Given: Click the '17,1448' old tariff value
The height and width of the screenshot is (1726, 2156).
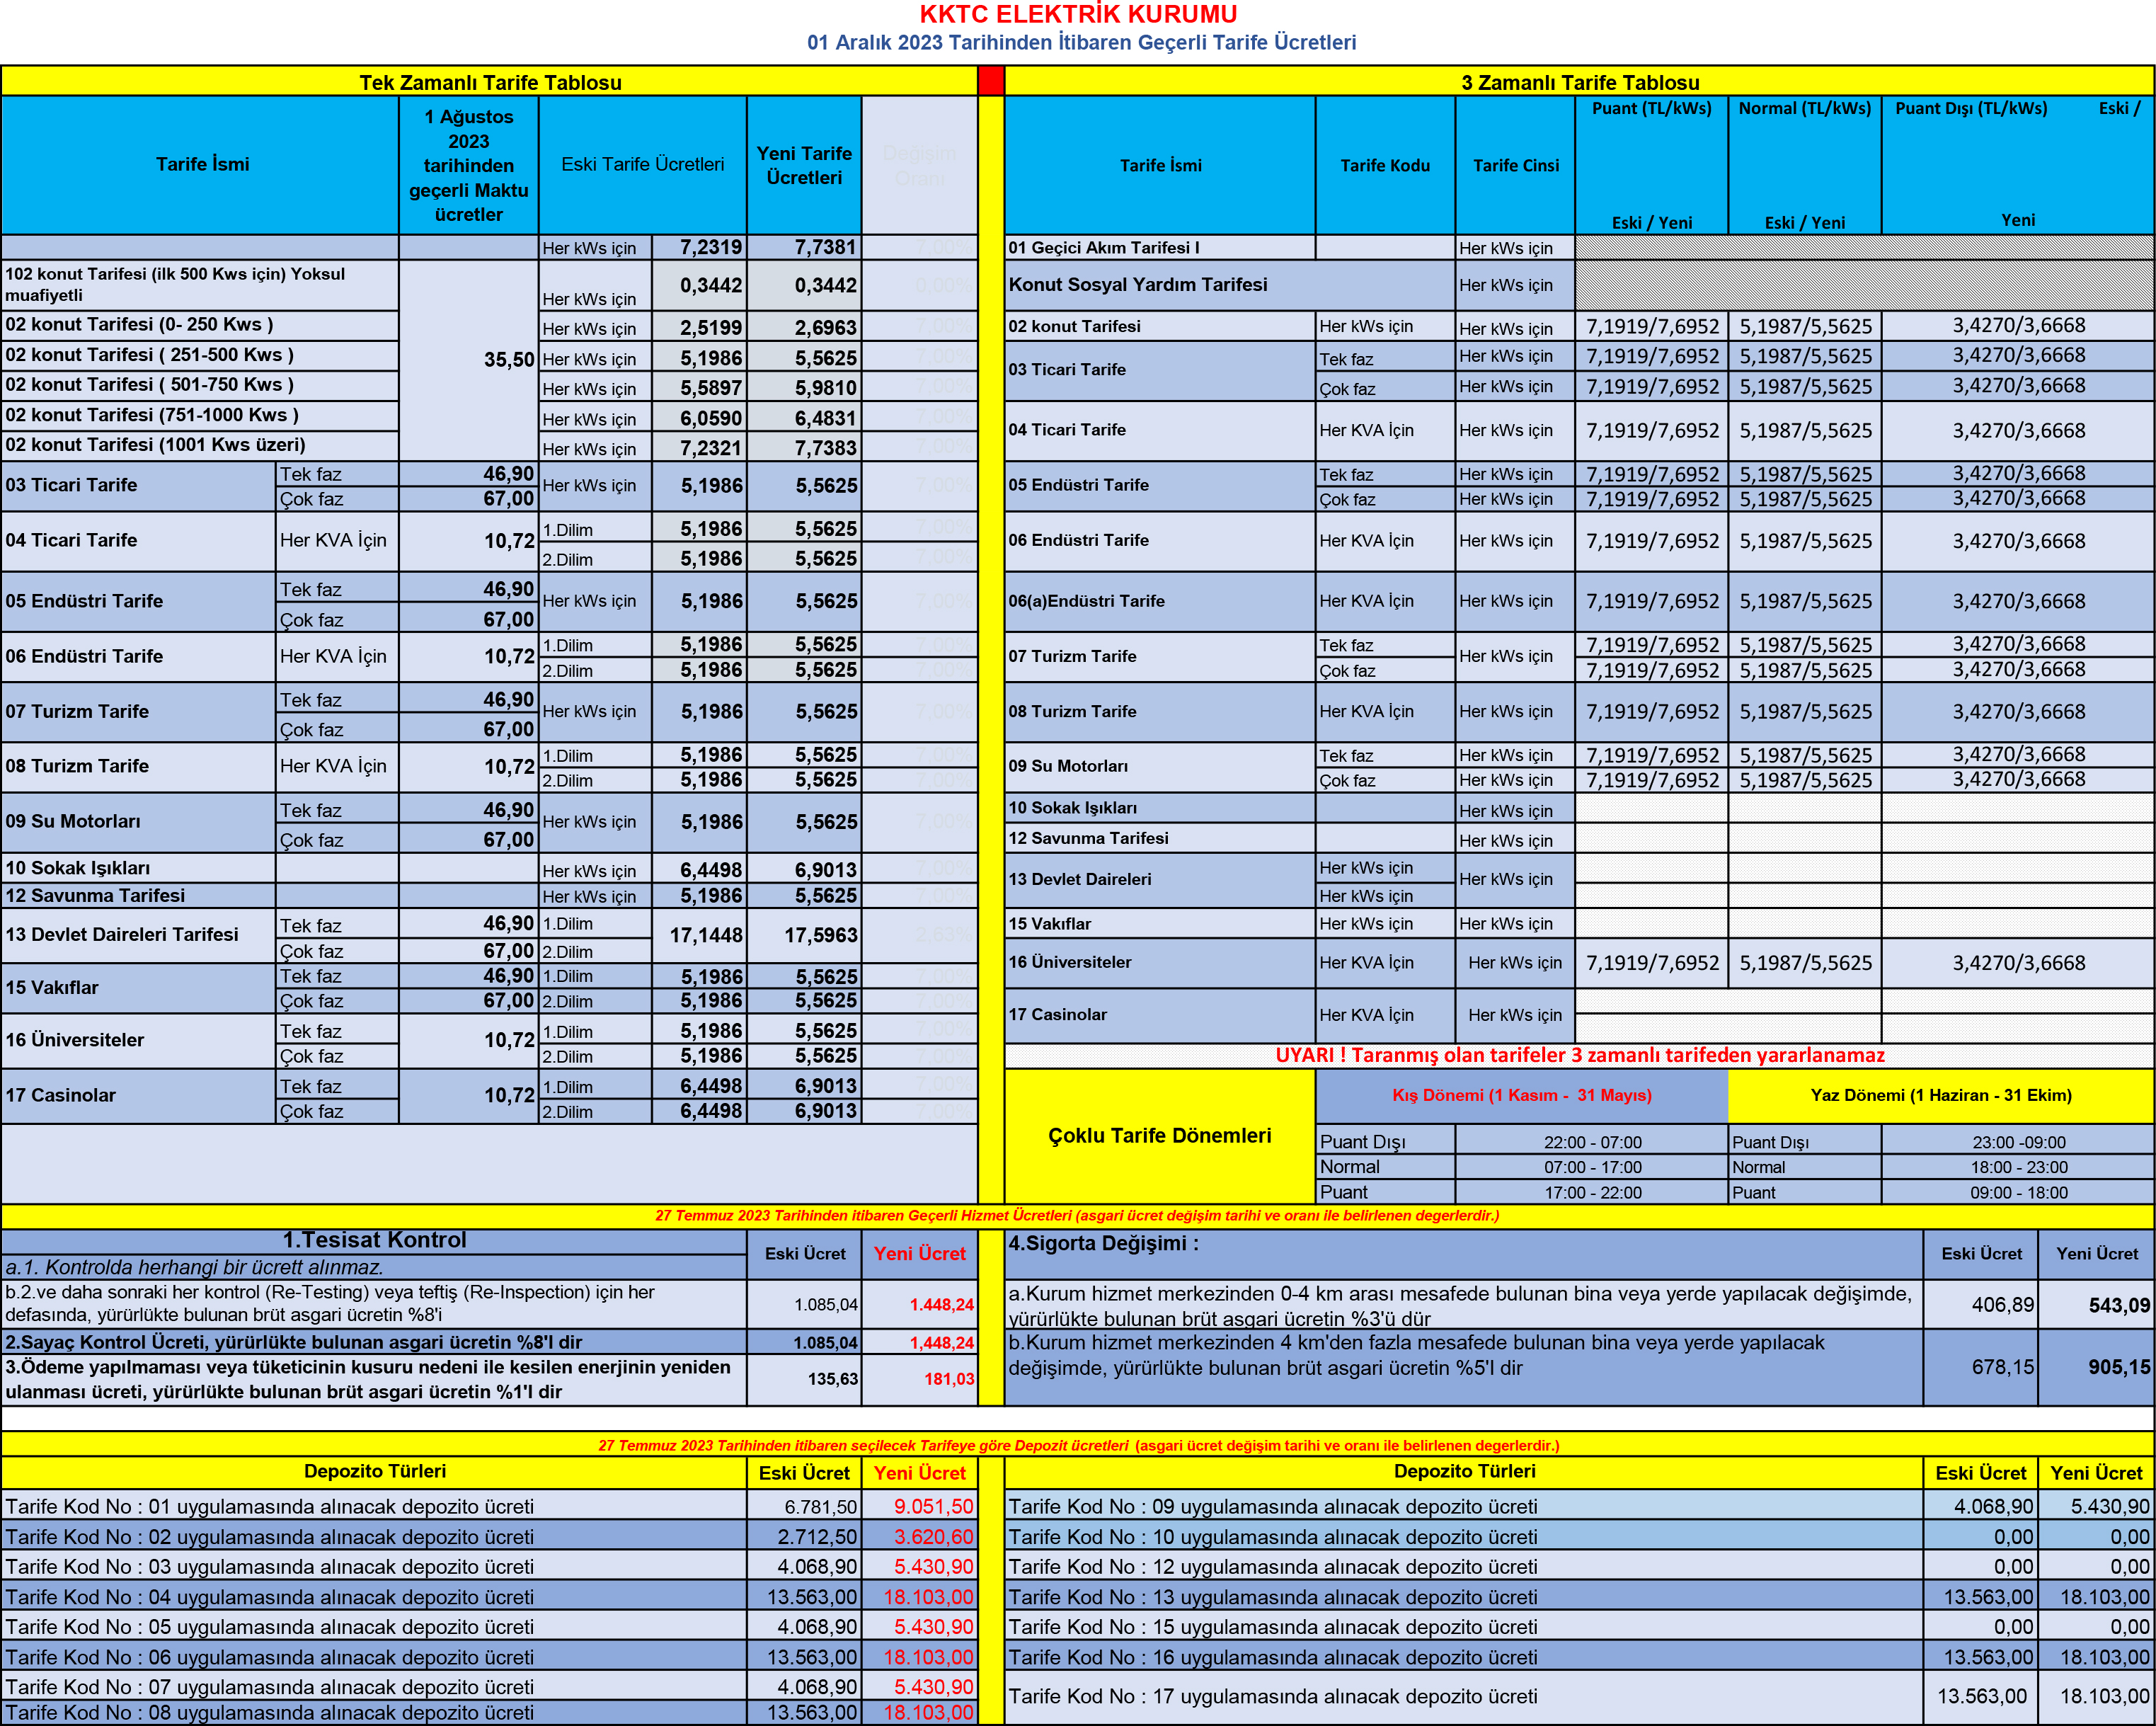Looking at the screenshot, I should click(699, 935).
